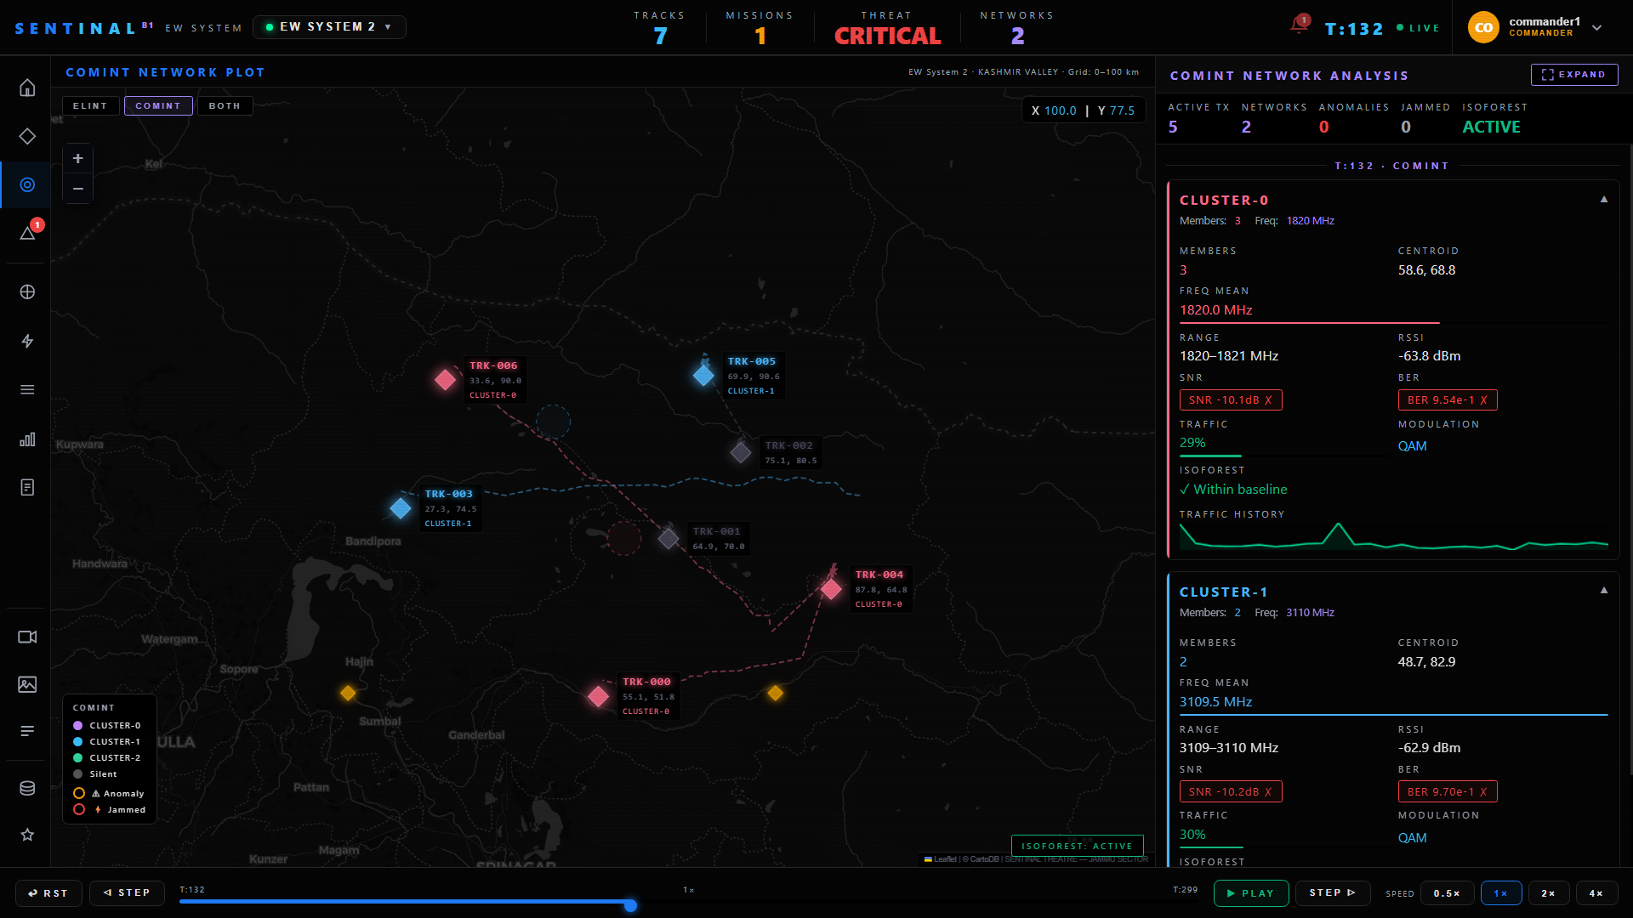The width and height of the screenshot is (1633, 918).
Task: Switch plot mode to ELINT
Action: 90,106
